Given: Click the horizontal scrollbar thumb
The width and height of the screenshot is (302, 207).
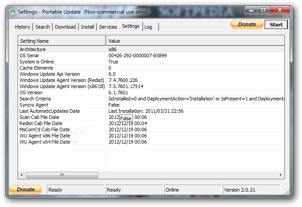Looking at the screenshot, I should click(62, 175).
